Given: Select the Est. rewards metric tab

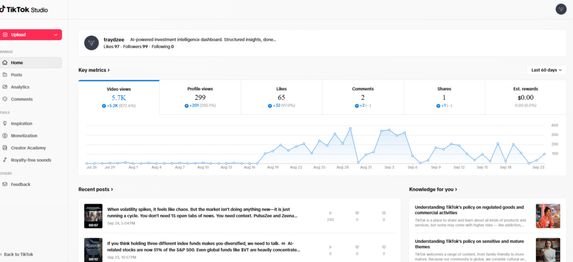Looking at the screenshot, I should (x=525, y=97).
